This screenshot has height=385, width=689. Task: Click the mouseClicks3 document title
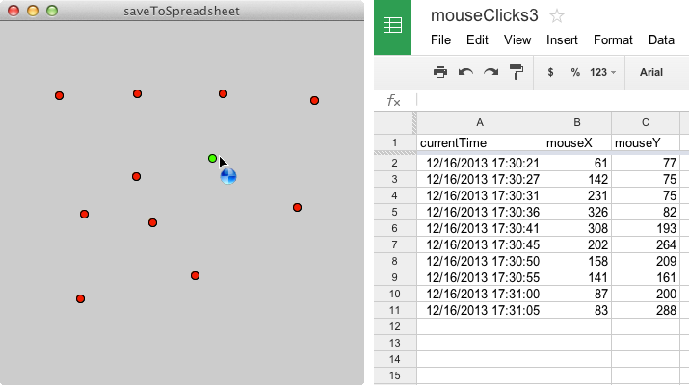[485, 16]
